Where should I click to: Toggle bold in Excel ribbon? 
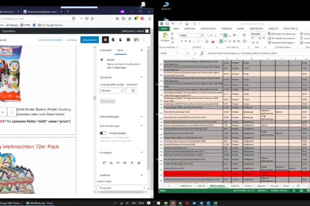pyautogui.click(x=181, y=41)
